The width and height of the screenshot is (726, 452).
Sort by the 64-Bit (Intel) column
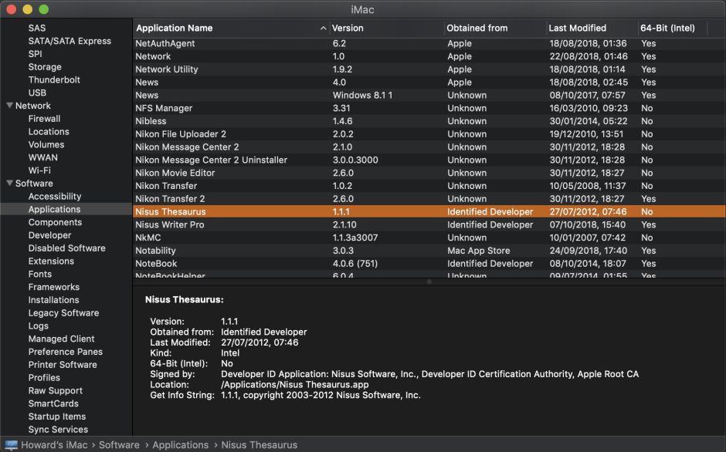667,29
